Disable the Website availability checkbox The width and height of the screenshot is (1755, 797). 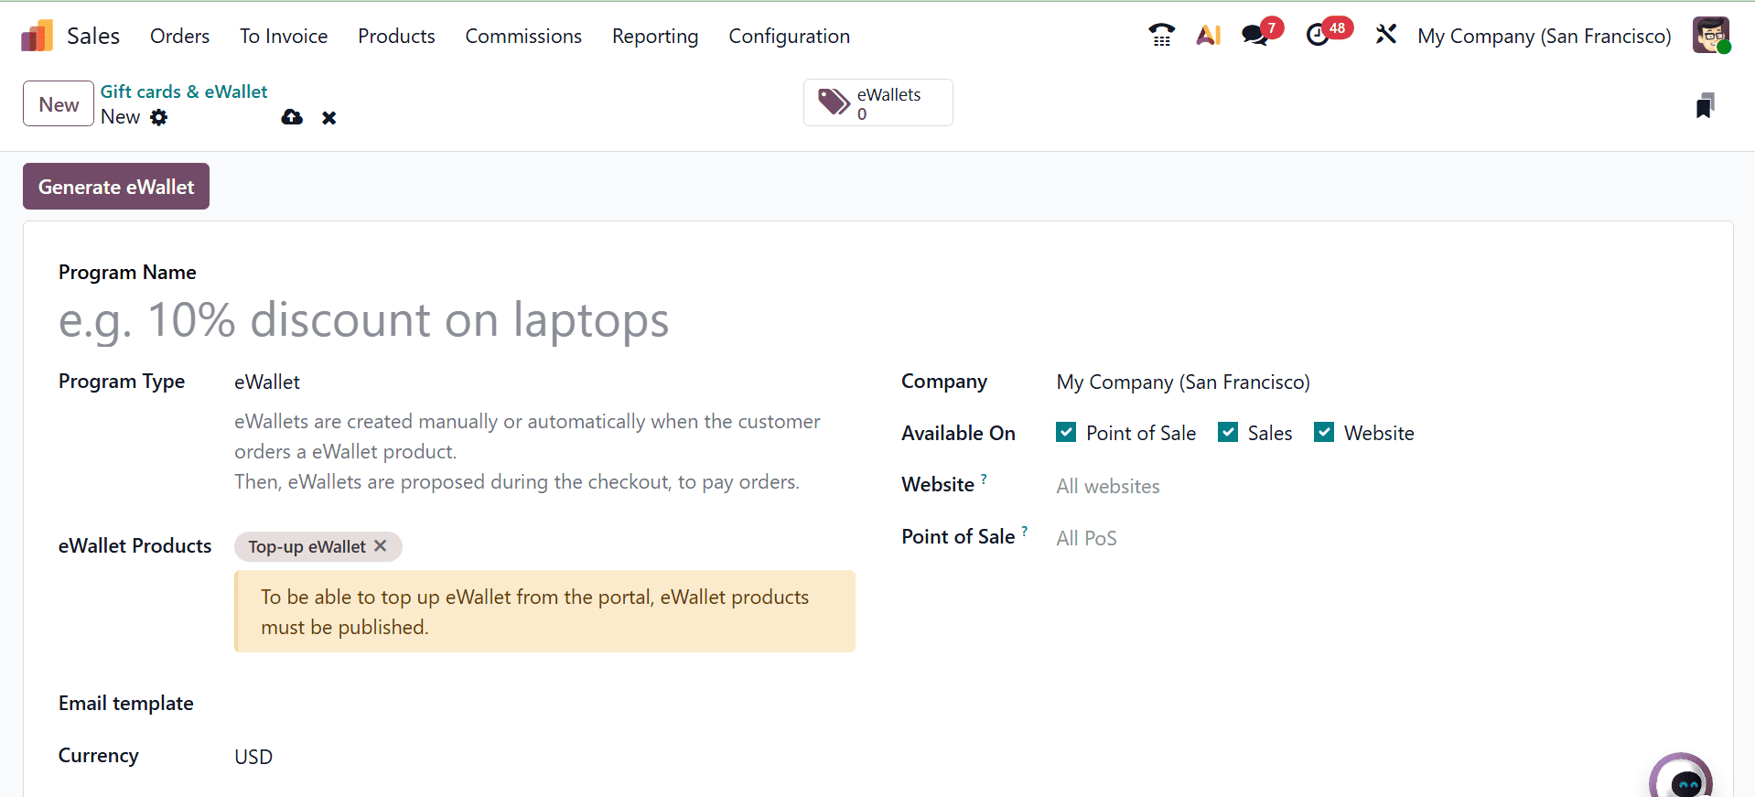point(1324,433)
